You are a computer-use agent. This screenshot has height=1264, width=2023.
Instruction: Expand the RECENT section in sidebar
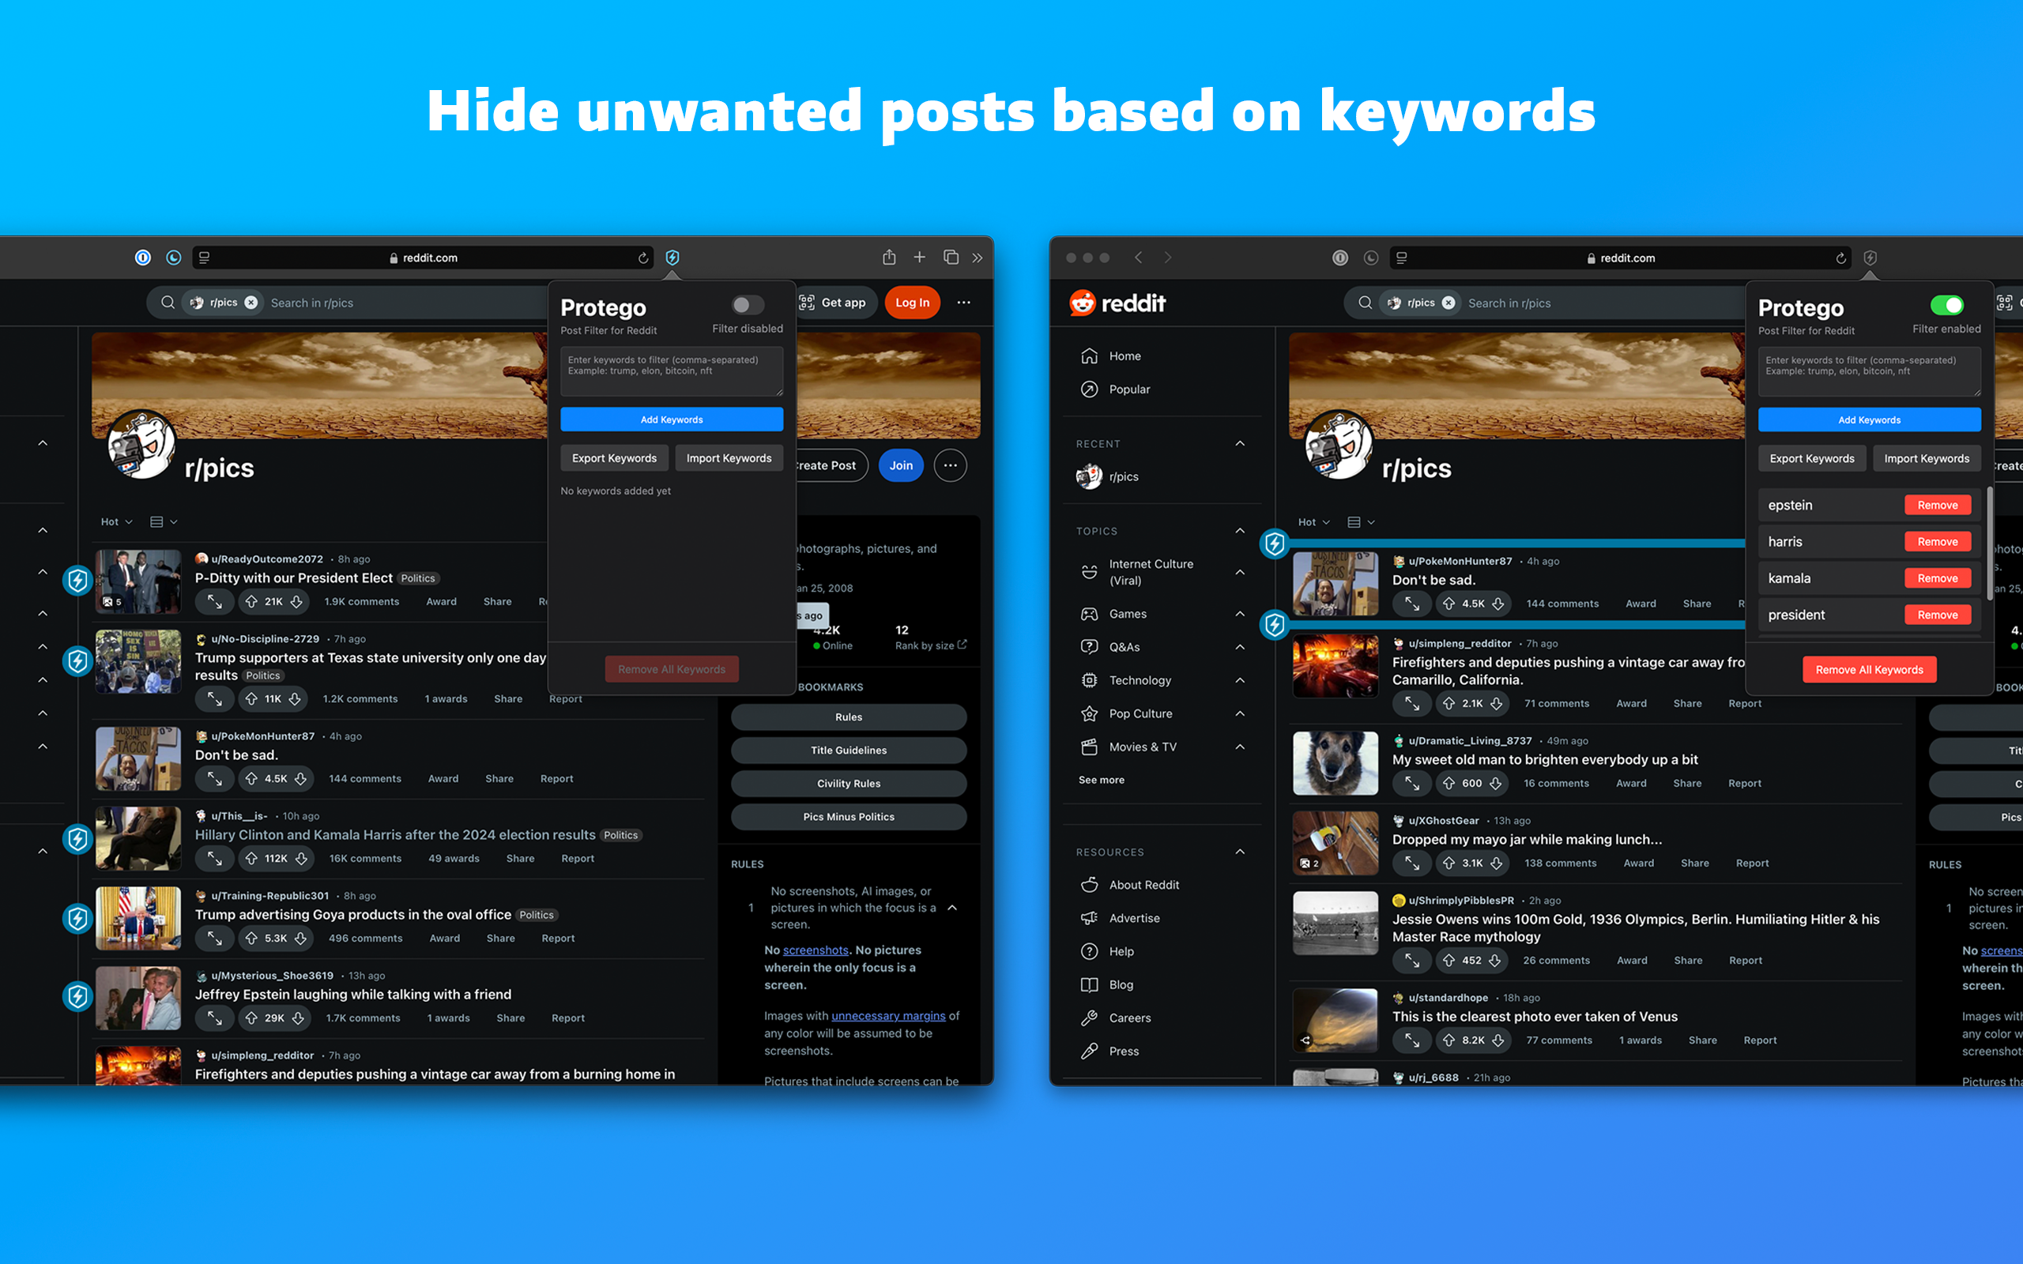(x=1239, y=442)
